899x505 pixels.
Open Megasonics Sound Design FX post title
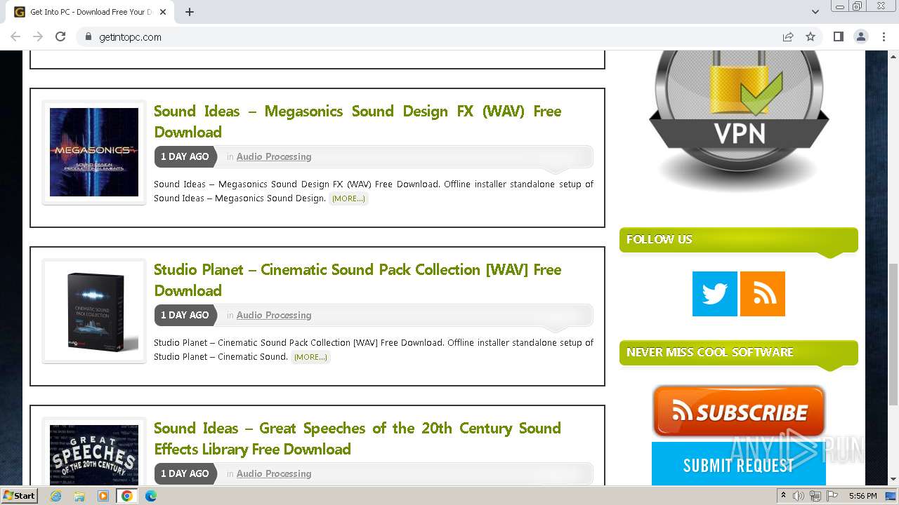[357, 121]
